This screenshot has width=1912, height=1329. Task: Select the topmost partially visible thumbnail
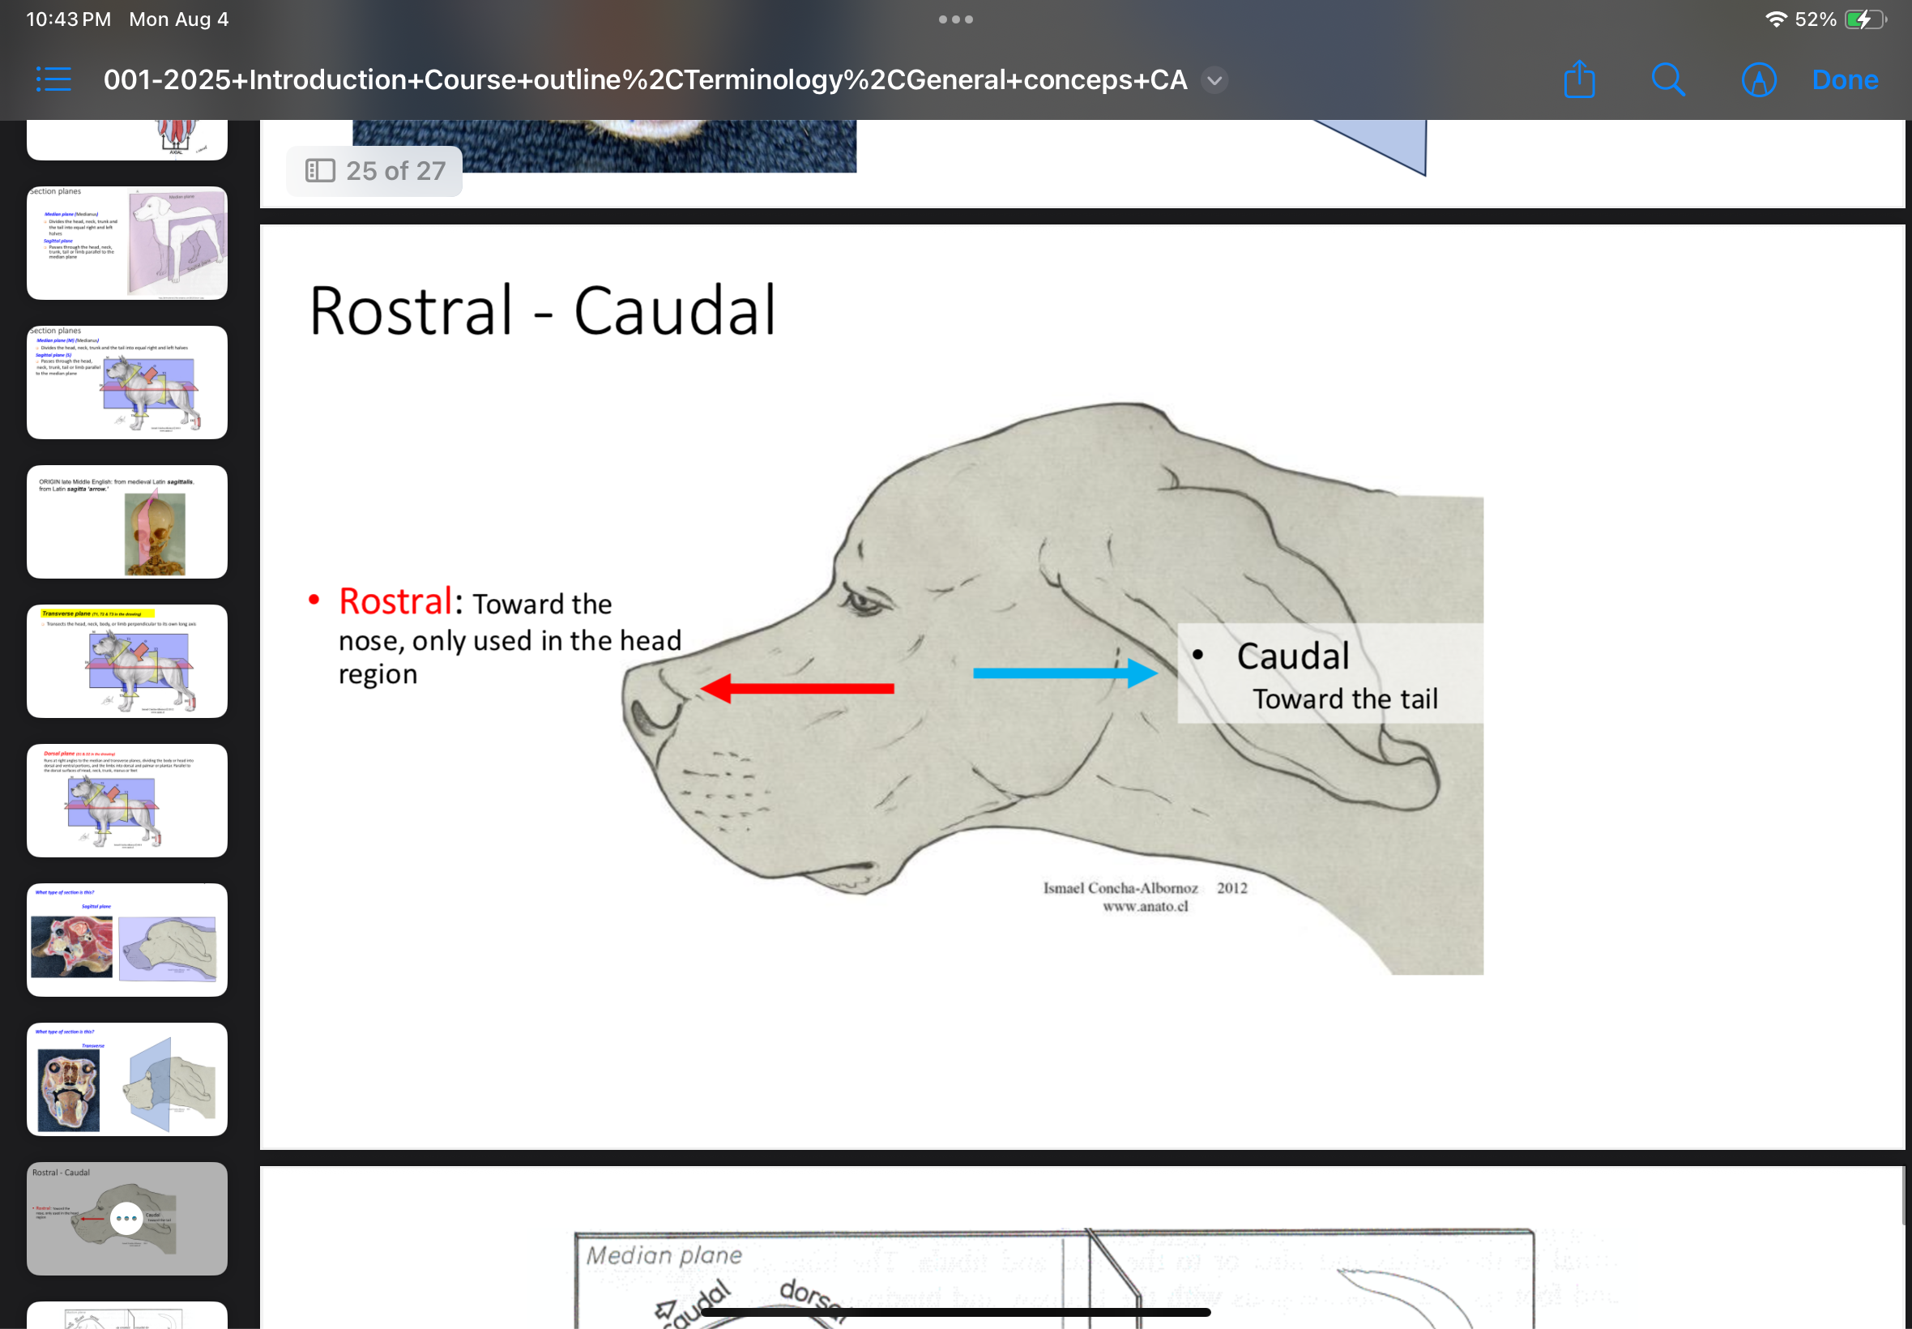[126, 139]
